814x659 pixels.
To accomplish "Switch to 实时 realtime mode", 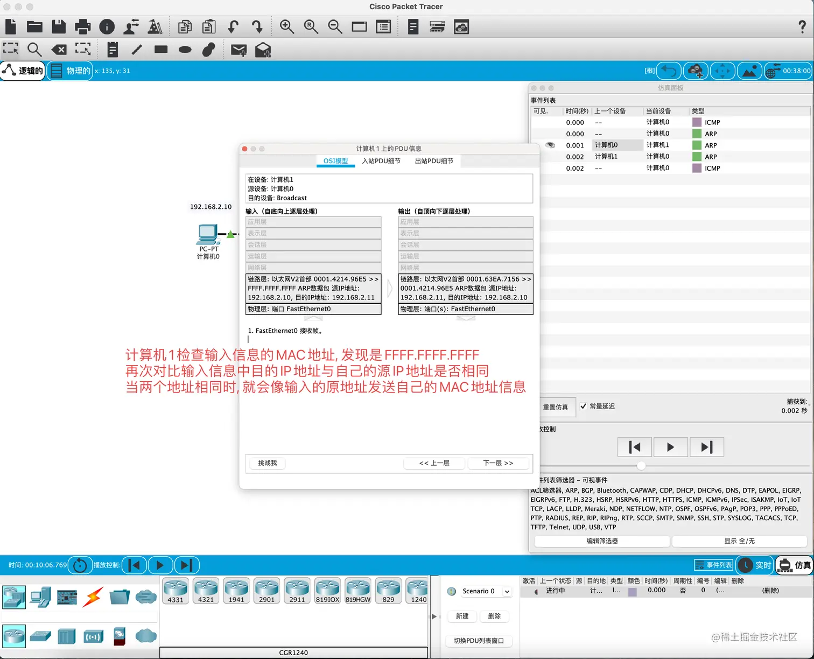I will pos(755,565).
